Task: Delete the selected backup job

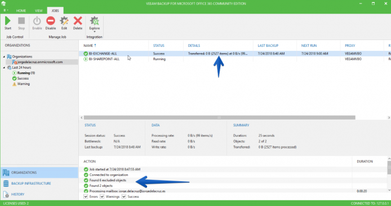Action: pos(78,23)
